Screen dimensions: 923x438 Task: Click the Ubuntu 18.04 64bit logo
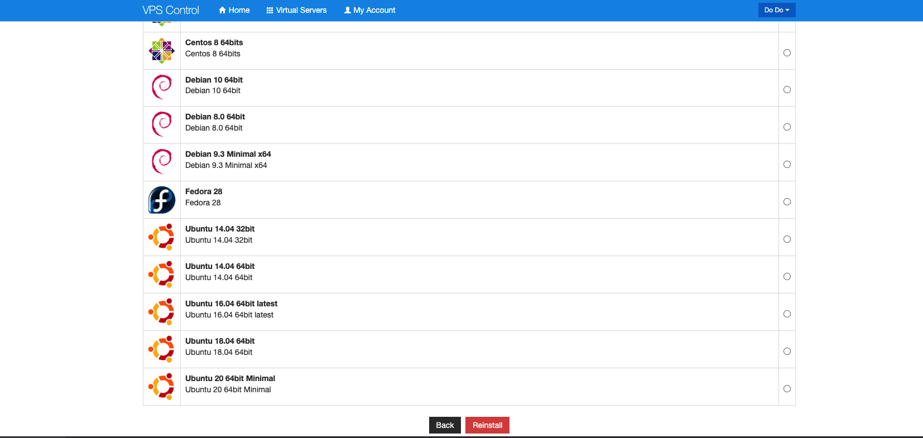[162, 349]
